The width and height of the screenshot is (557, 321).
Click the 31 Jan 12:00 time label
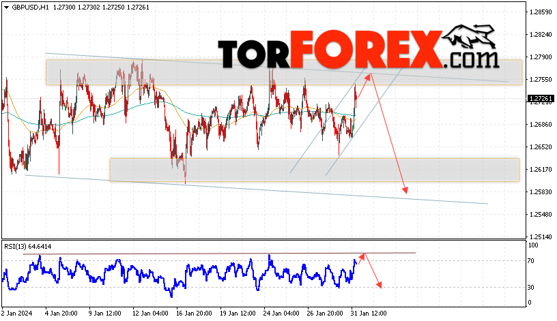pyautogui.click(x=369, y=314)
